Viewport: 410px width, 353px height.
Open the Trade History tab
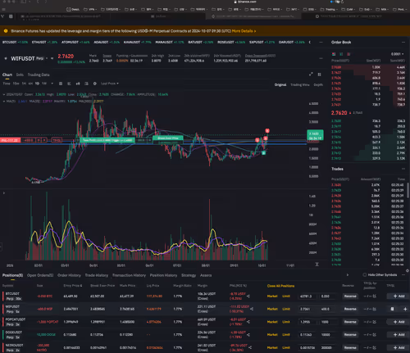[x=97, y=275]
